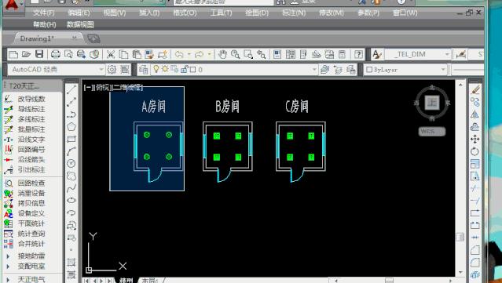
Task: Click the Print icon
Action: coord(56,54)
